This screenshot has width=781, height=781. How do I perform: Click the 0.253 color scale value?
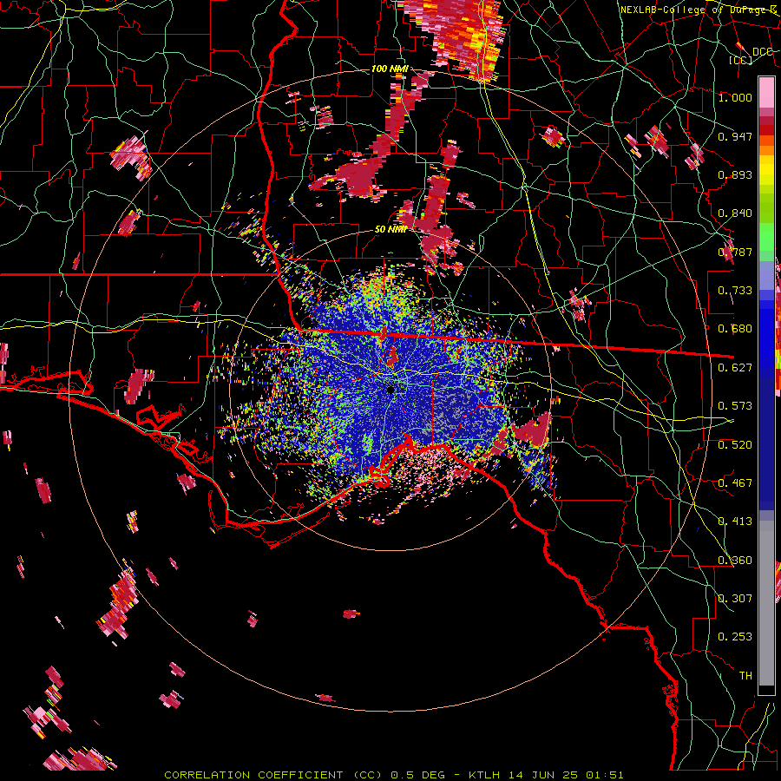735,637
